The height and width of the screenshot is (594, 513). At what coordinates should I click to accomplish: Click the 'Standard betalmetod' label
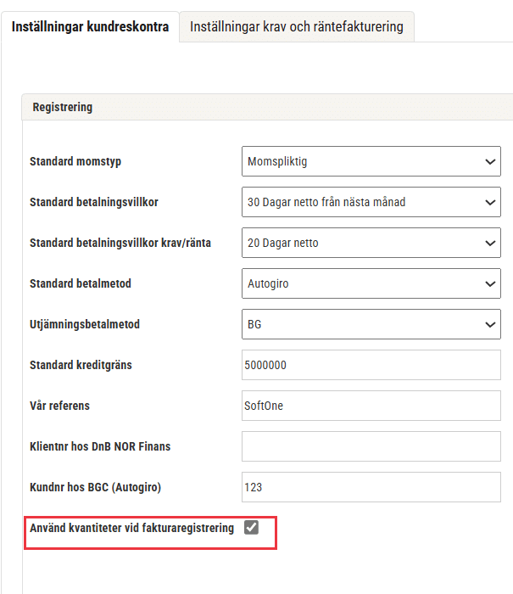(x=81, y=283)
